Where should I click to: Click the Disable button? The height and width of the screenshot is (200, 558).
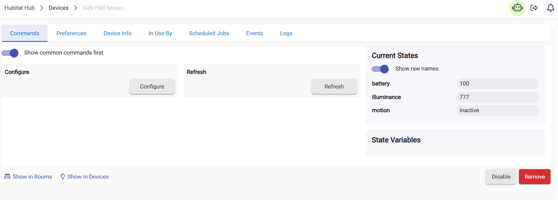pos(501,177)
